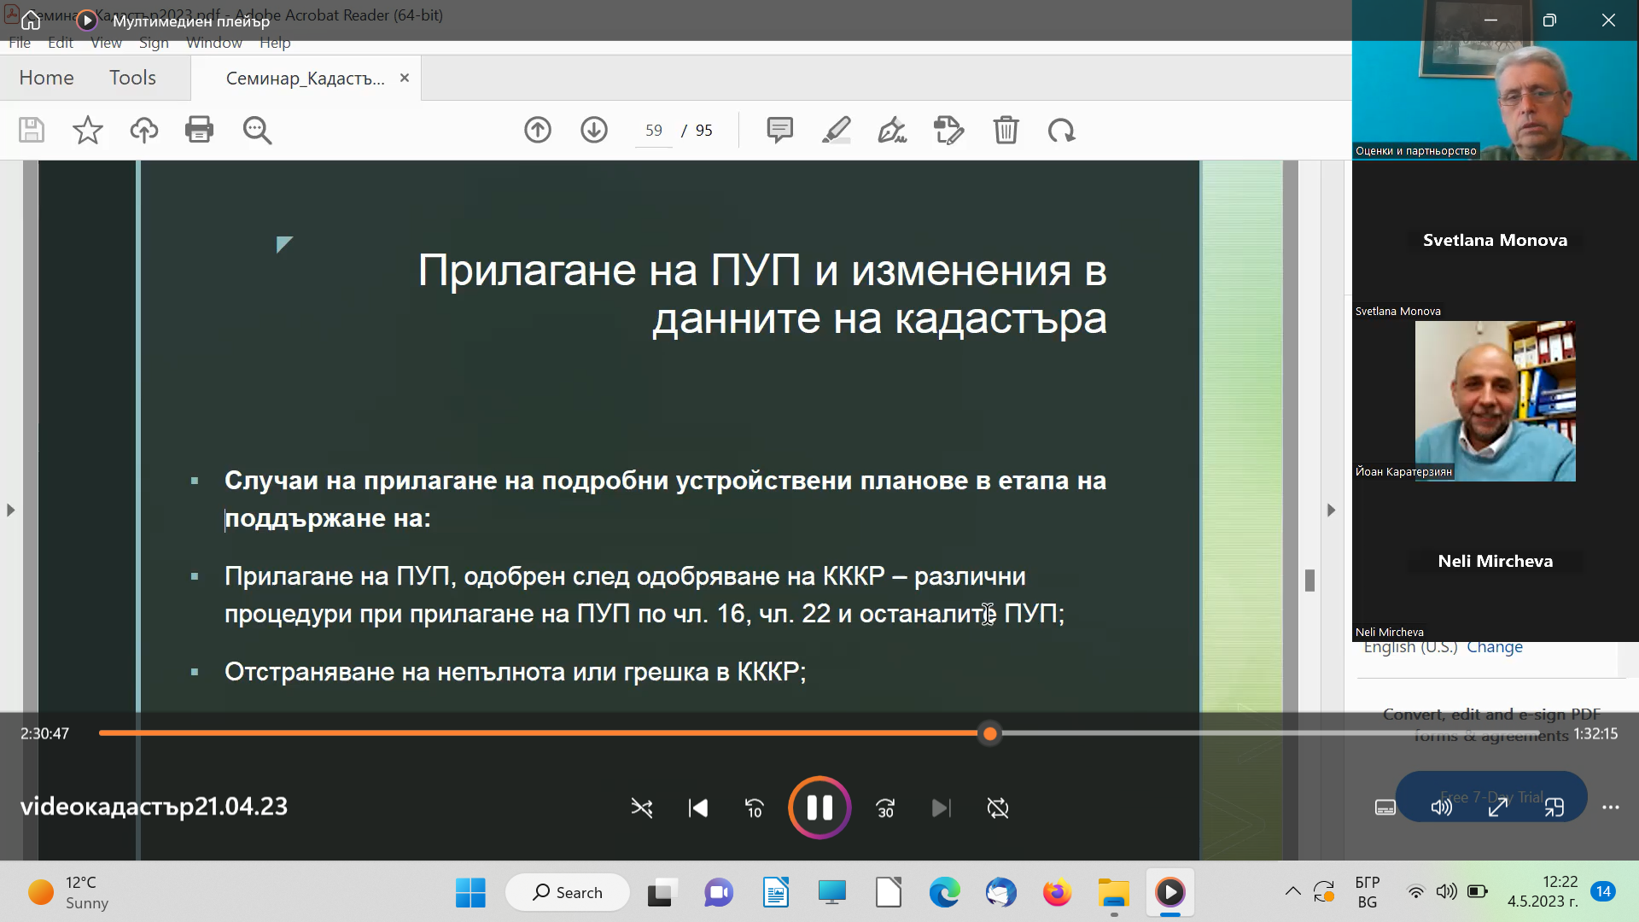This screenshot has width=1639, height=922.
Task: Click the Change language link
Action: coord(1494,647)
